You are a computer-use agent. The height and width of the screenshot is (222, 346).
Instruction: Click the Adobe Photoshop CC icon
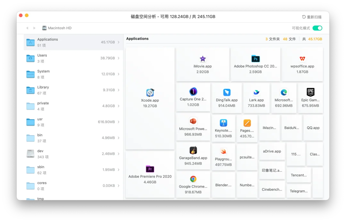256,59
